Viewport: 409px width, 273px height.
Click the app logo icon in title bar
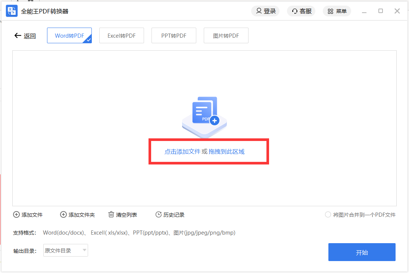point(12,11)
